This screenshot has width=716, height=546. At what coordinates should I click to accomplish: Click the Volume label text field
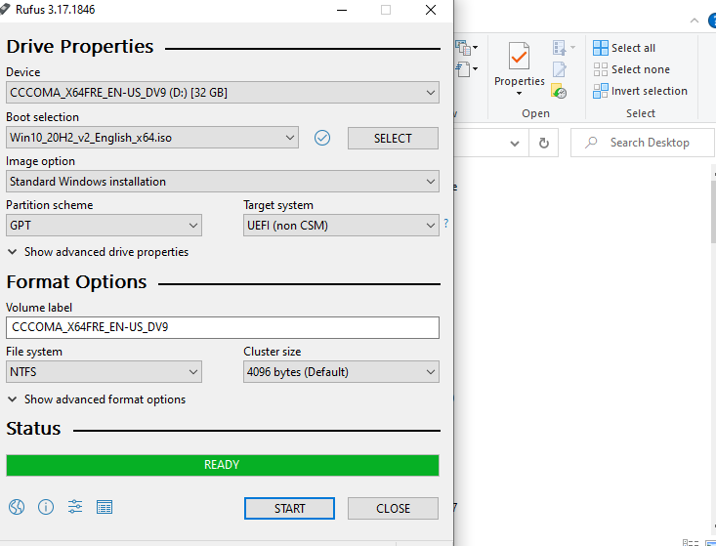(x=223, y=327)
